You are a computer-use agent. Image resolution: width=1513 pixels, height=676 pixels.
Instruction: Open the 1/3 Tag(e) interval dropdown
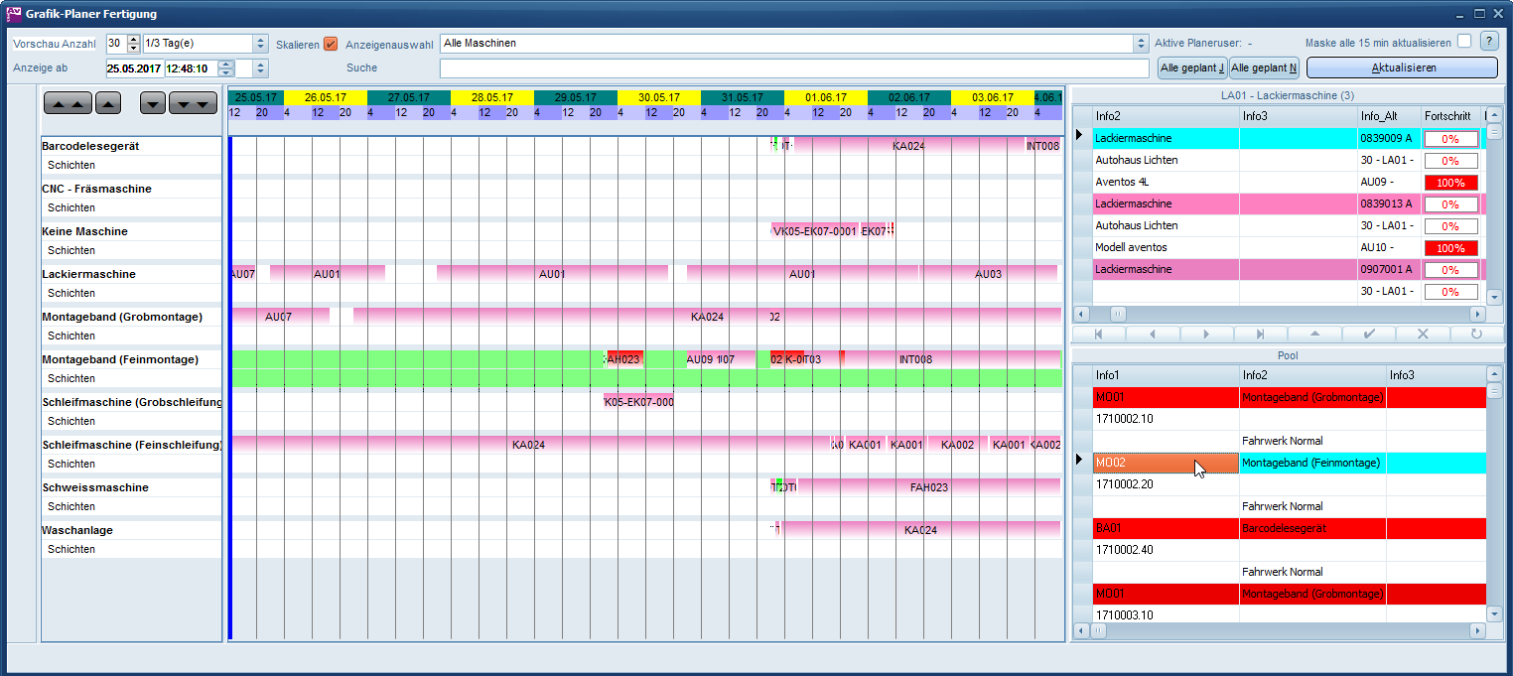pos(261,44)
